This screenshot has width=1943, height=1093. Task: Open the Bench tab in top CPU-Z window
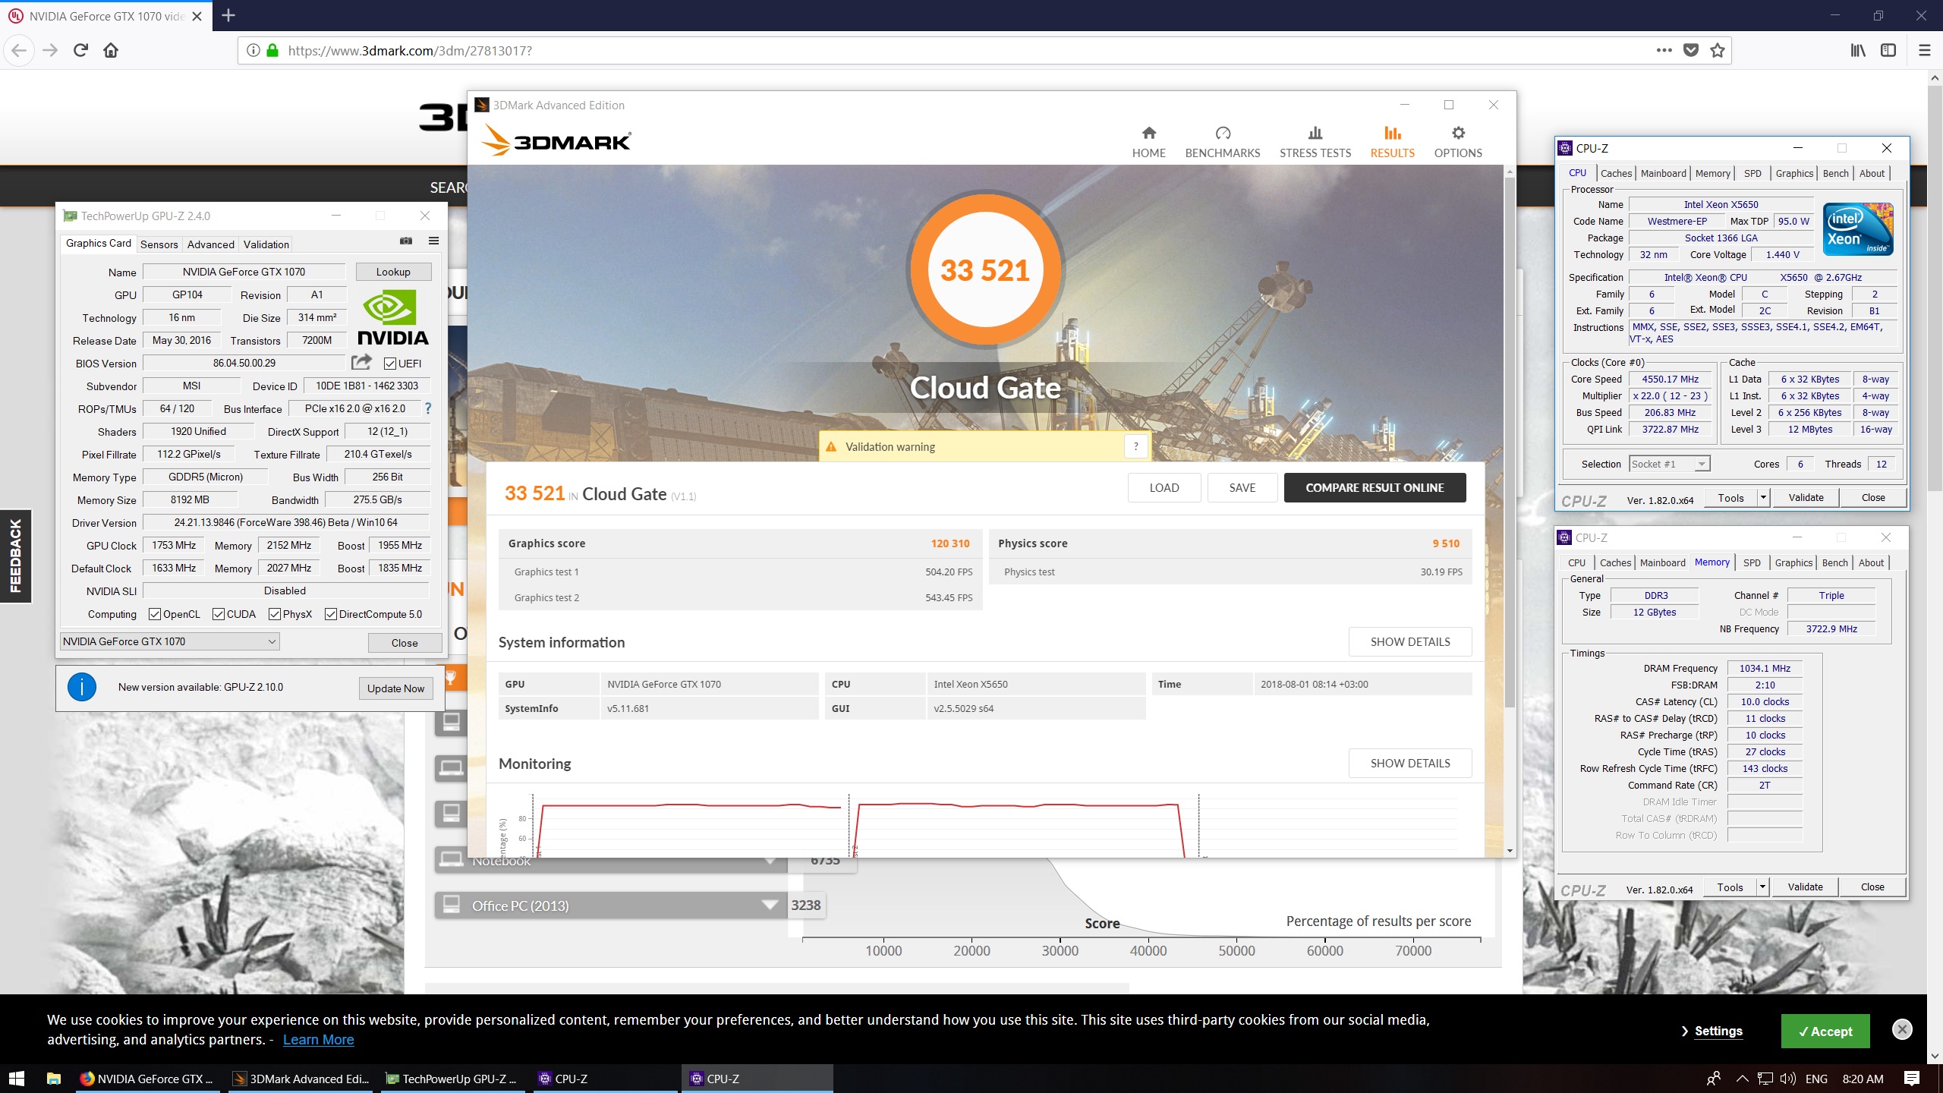click(x=1835, y=173)
